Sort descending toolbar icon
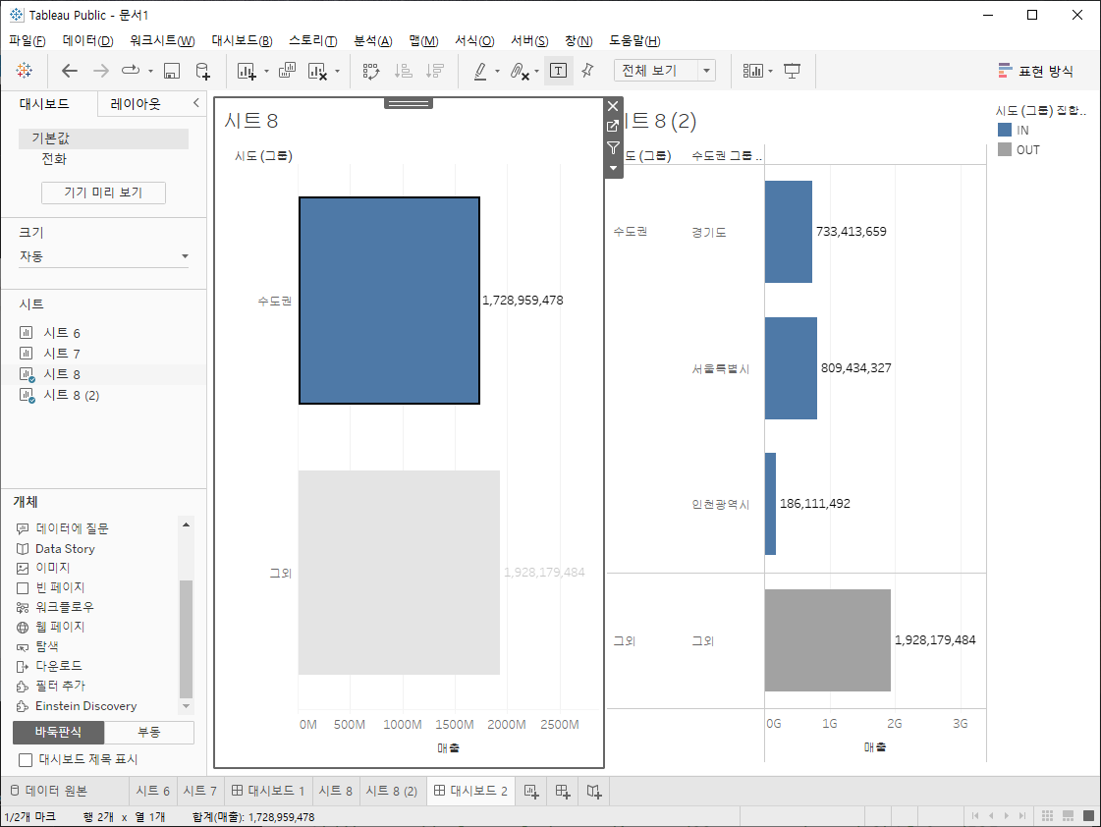 [x=435, y=70]
